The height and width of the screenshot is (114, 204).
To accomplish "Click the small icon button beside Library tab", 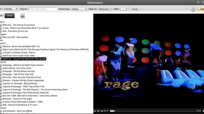I will 23,16.
